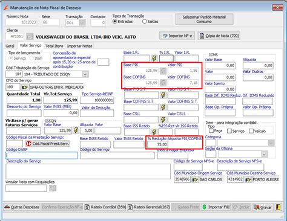Click help icon beside Vincular Nota com Requisições
The image size is (287, 221).
[x=53, y=188]
